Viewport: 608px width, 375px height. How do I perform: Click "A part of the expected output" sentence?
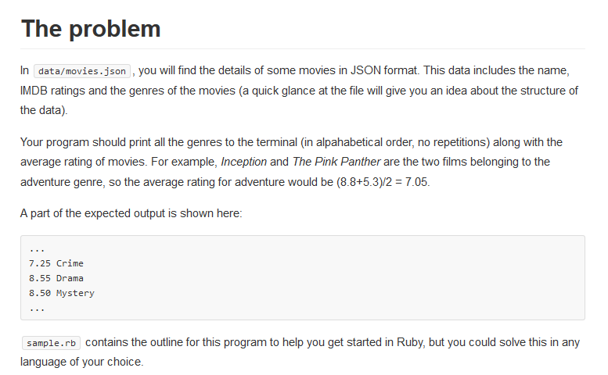pyautogui.click(x=131, y=213)
